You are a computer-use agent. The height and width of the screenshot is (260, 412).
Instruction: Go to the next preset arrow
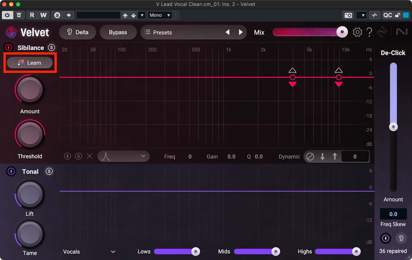[241, 32]
